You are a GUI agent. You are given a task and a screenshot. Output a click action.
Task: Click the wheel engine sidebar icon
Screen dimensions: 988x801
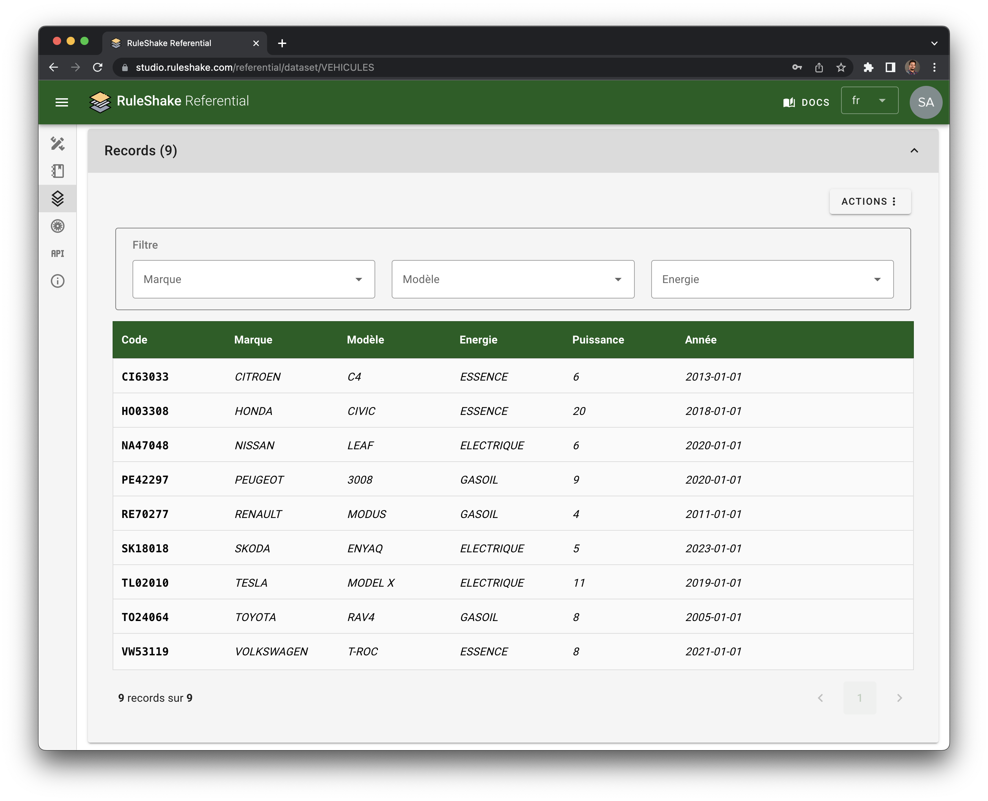[x=58, y=226]
